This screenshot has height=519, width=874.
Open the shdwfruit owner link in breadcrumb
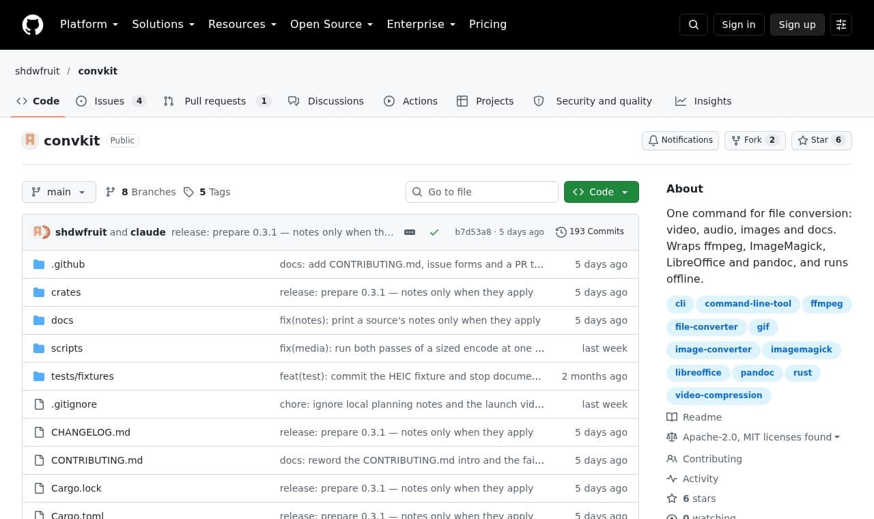(x=38, y=71)
